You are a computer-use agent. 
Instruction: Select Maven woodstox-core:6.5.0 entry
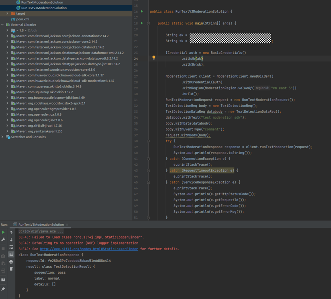coord(56,70)
